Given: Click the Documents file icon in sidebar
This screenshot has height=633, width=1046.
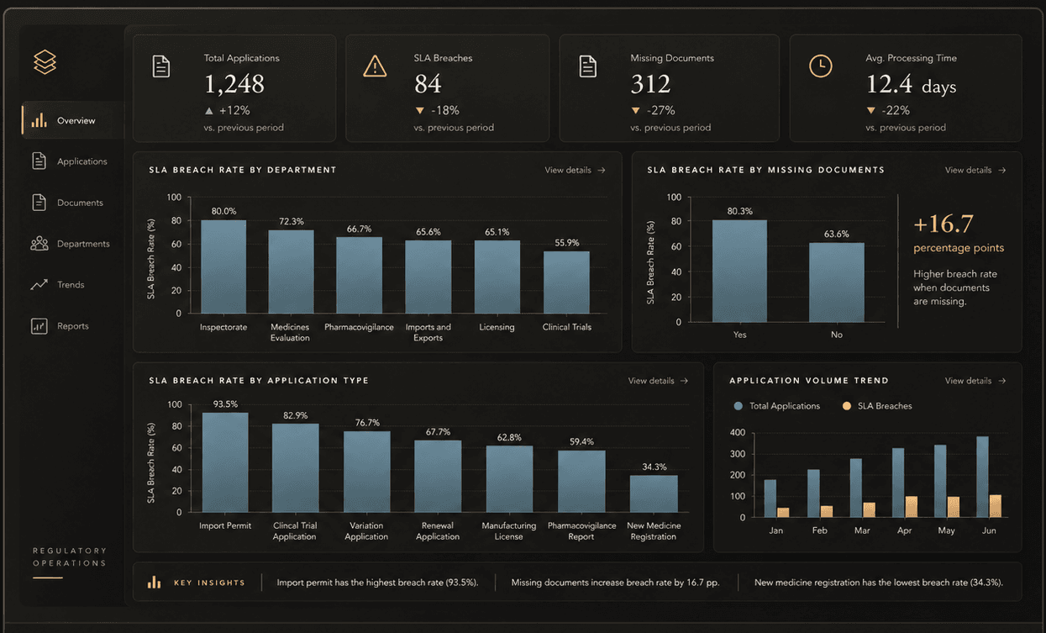Looking at the screenshot, I should coord(39,202).
